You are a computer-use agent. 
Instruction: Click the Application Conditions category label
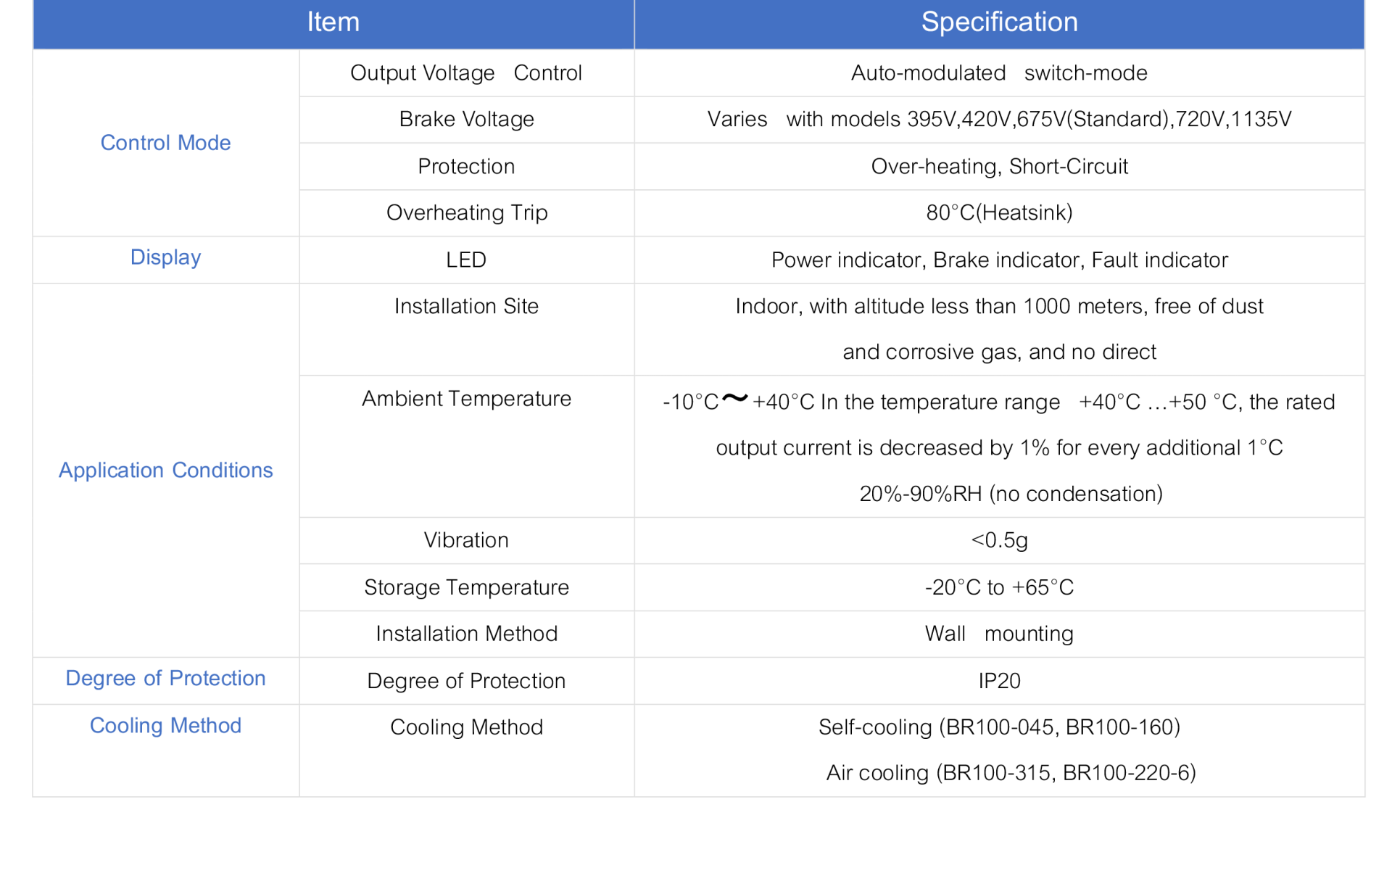[165, 470]
